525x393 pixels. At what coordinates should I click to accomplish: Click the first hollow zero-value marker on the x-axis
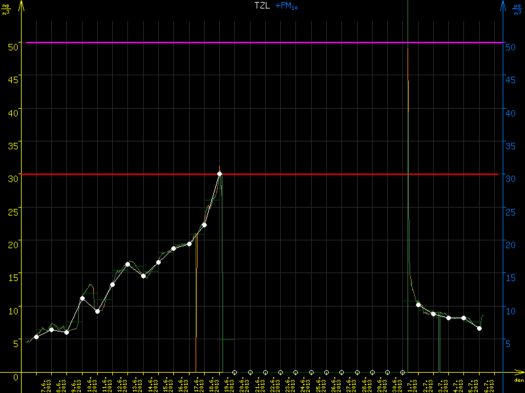[x=234, y=372]
